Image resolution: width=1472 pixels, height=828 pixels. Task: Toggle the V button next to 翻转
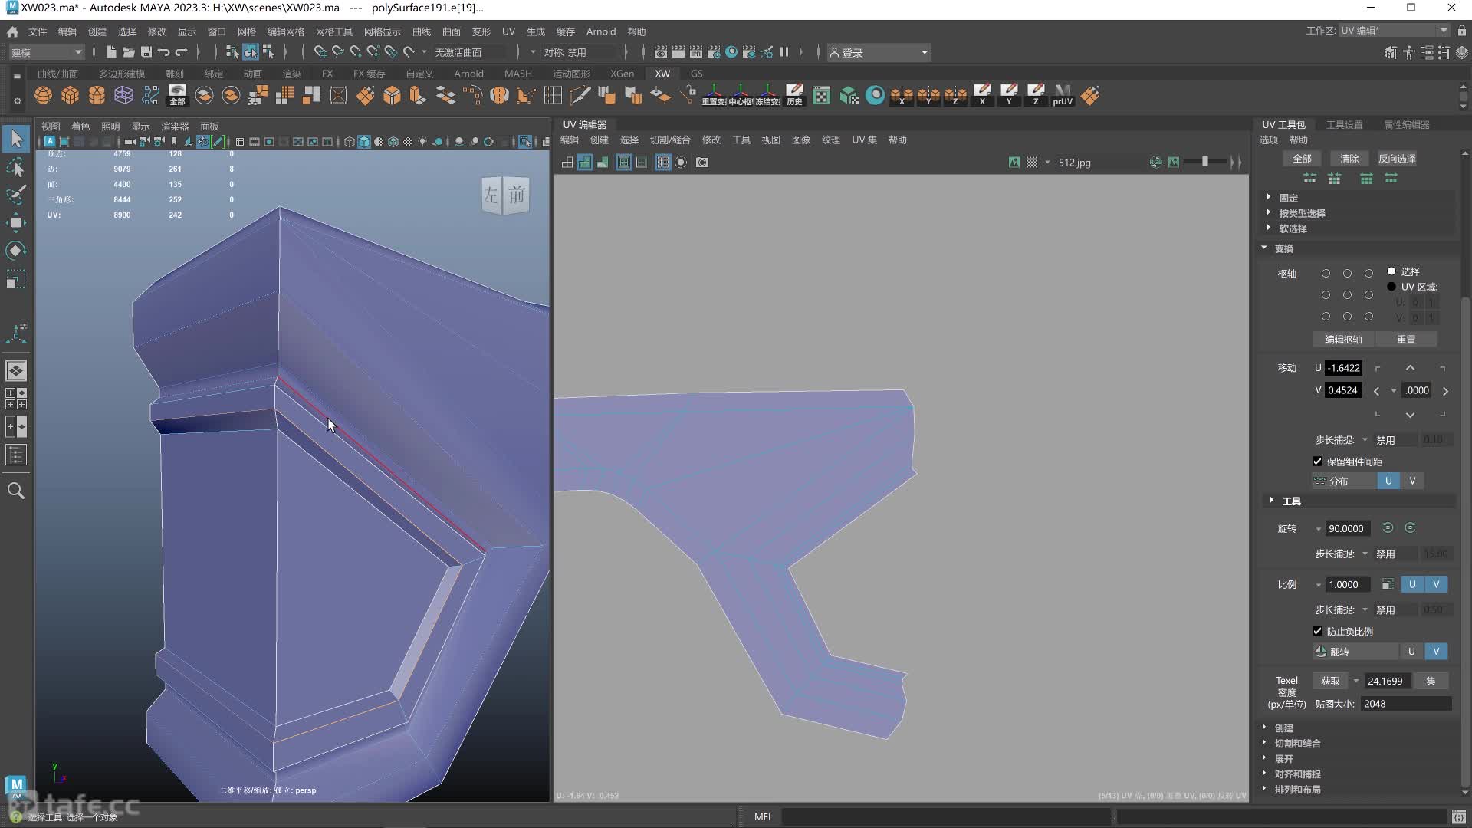(x=1436, y=652)
